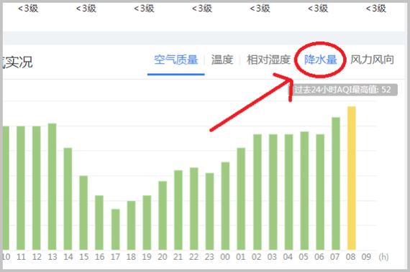This screenshot has height=272, width=410.
Task: Select the 相对湿度 tab
Action: coord(268,60)
